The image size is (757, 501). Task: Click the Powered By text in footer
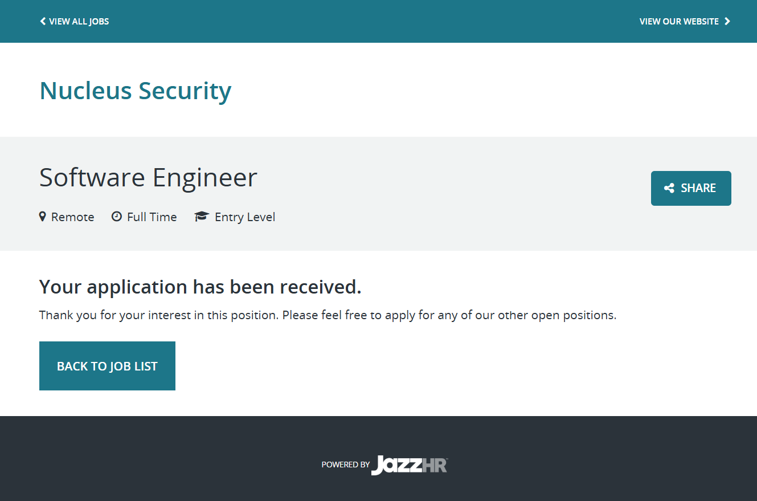pos(345,465)
